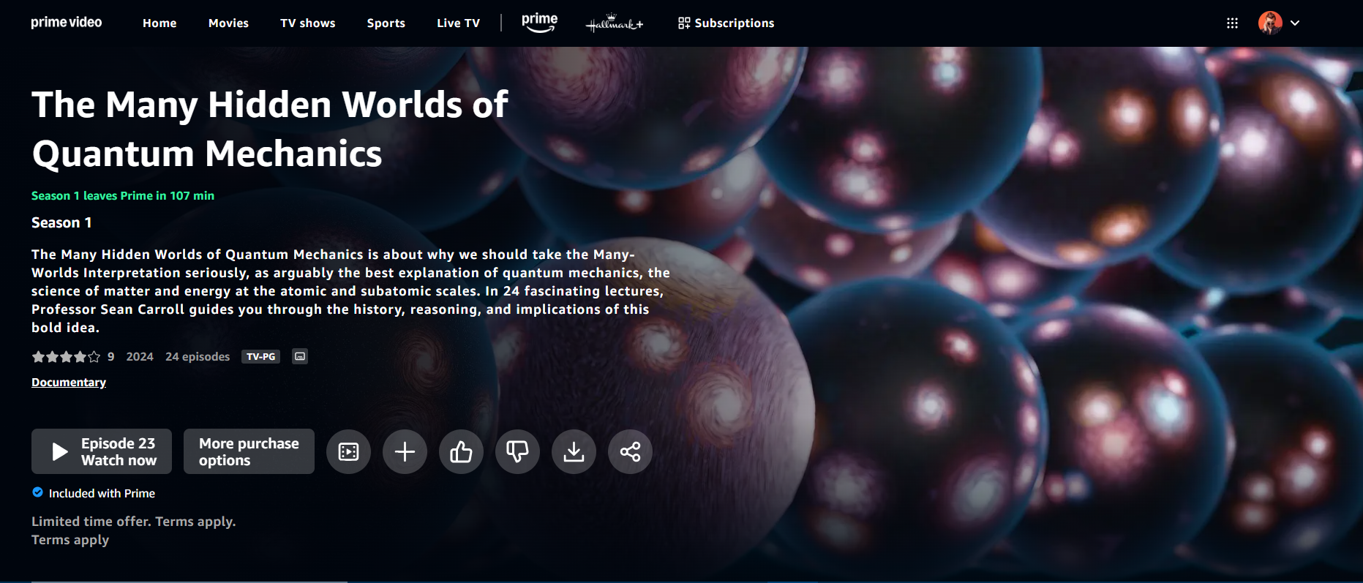Open the Share icon button
The image size is (1363, 583).
tap(630, 452)
